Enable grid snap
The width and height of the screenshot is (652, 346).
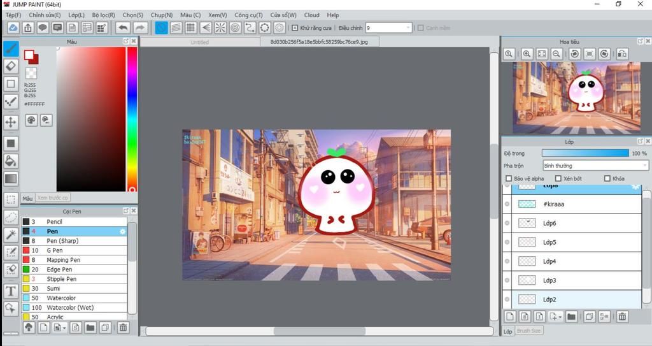(x=191, y=28)
